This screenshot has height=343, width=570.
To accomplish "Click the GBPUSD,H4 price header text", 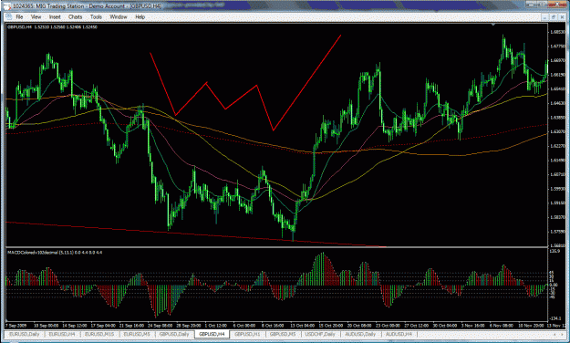I will [x=52, y=27].
